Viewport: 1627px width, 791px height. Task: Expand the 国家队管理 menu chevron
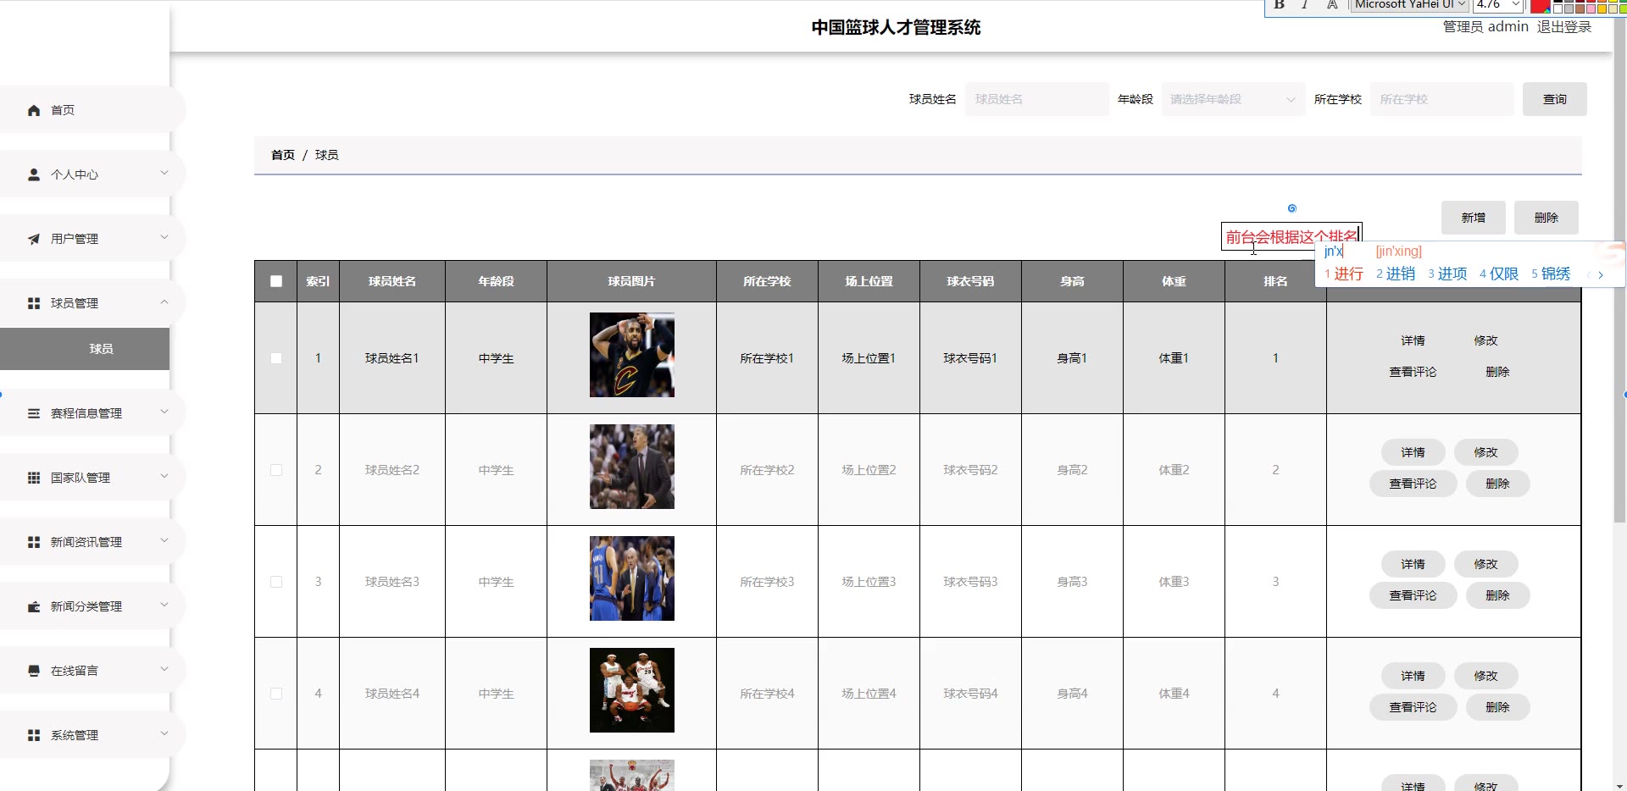coord(164,476)
